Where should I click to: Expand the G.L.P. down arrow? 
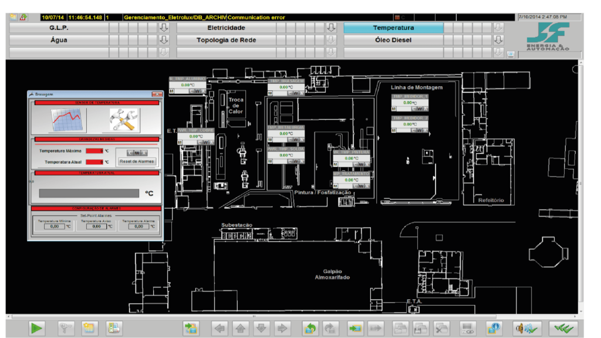click(x=164, y=28)
